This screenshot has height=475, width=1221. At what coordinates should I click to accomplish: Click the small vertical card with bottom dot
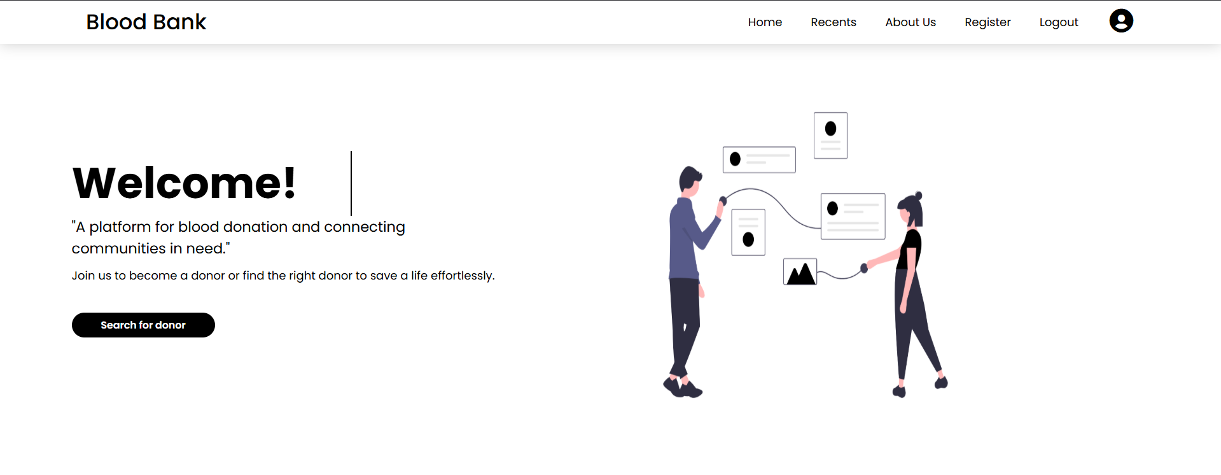[x=748, y=232]
